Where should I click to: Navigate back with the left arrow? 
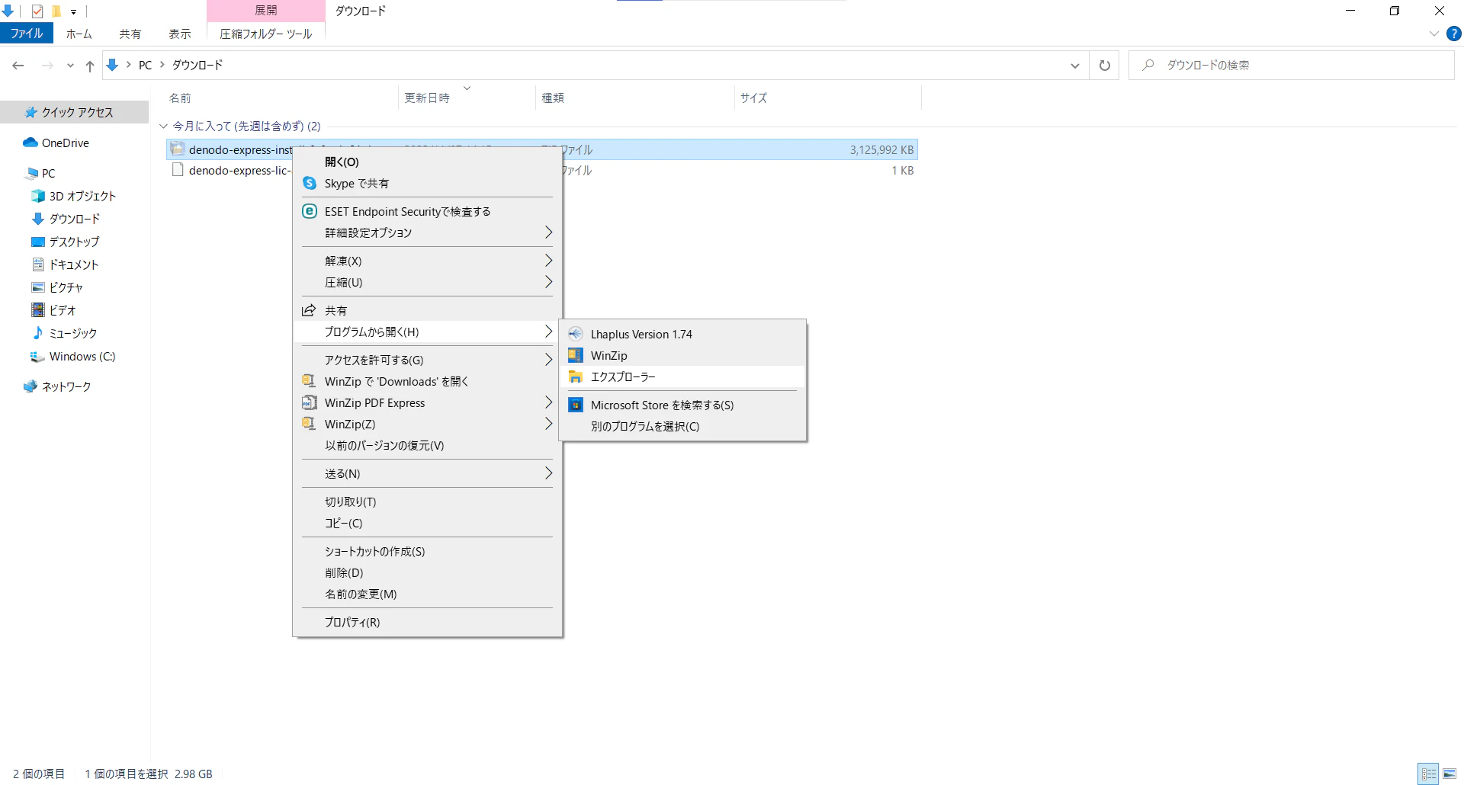[x=18, y=66]
